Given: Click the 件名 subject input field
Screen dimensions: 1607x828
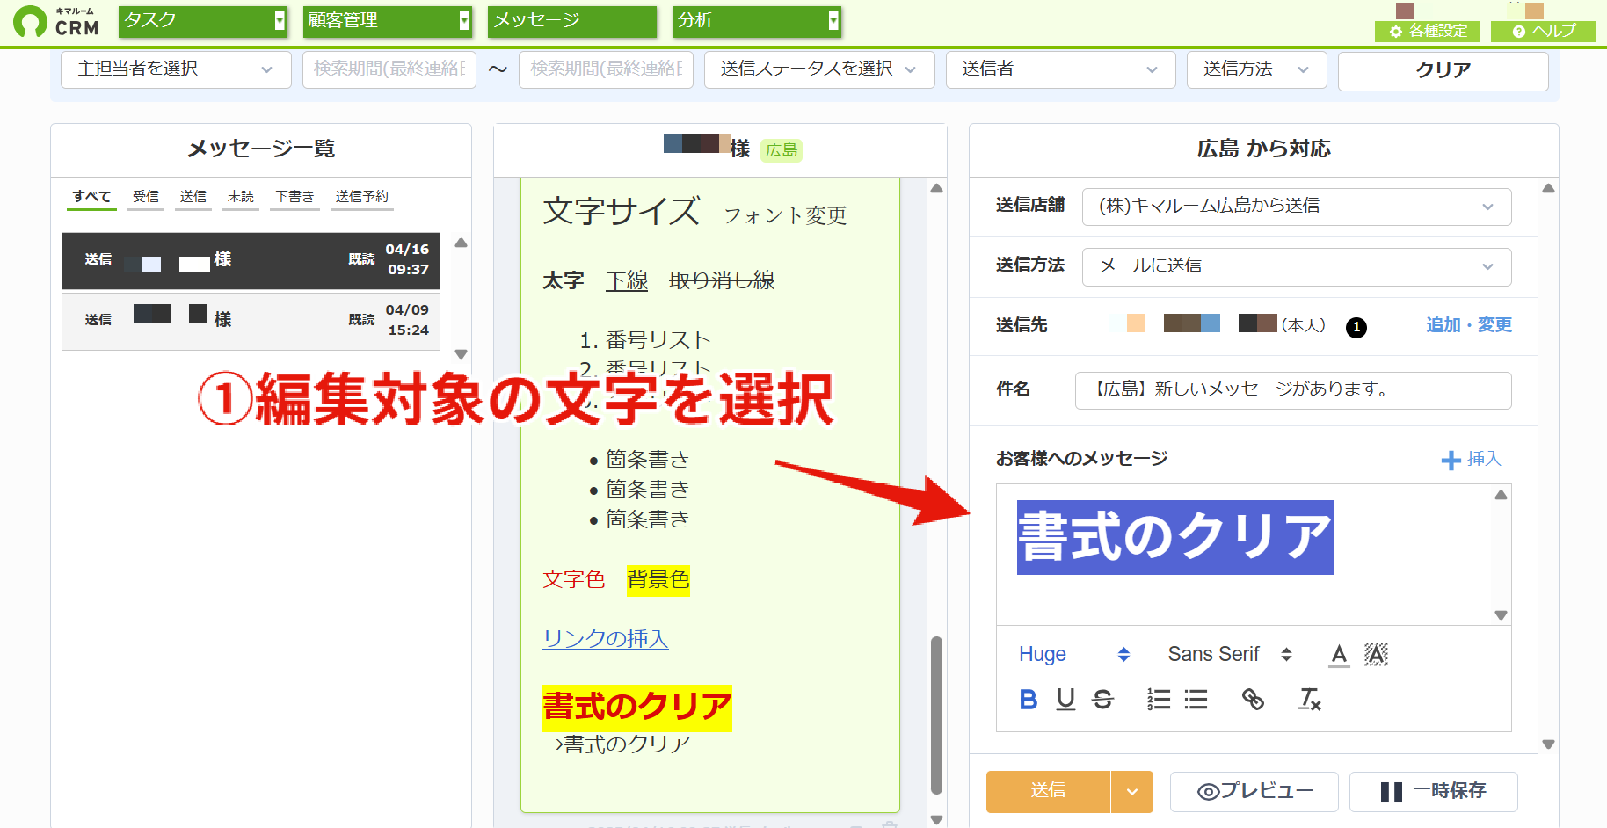Looking at the screenshot, I should tap(1293, 389).
